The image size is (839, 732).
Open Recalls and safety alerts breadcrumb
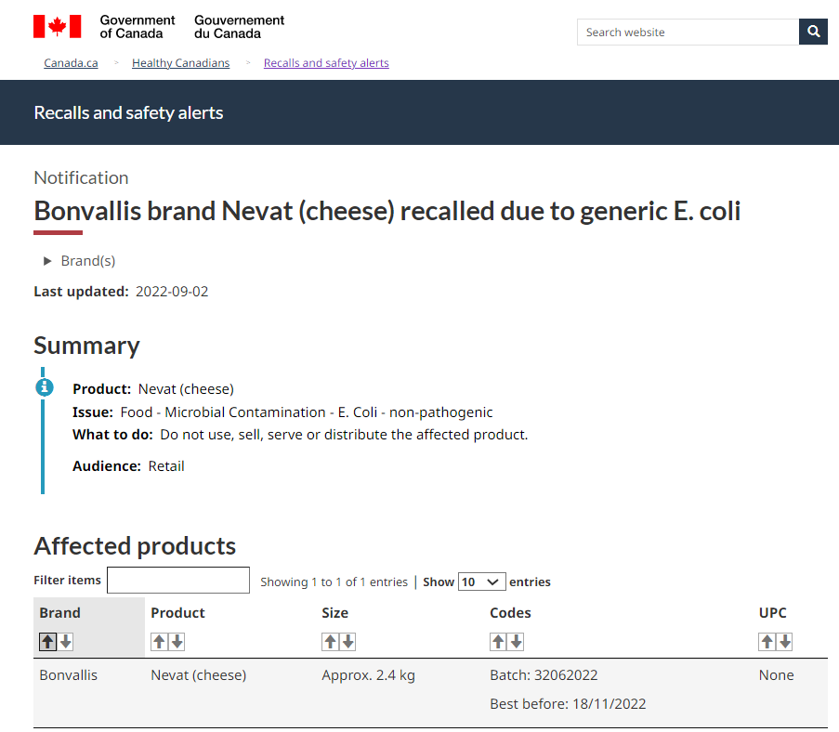(326, 62)
